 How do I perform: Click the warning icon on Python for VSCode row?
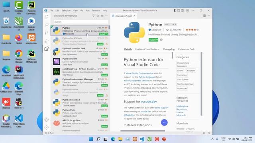(107, 44)
